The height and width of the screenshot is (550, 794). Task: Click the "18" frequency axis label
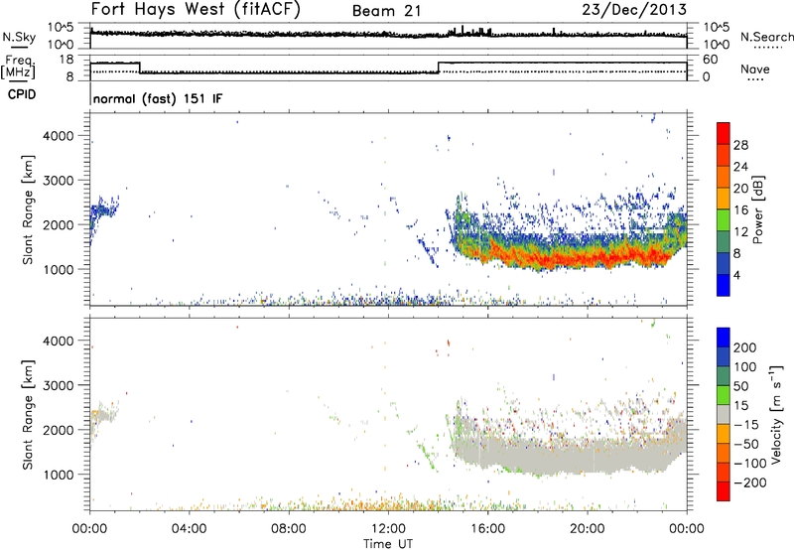[66, 60]
